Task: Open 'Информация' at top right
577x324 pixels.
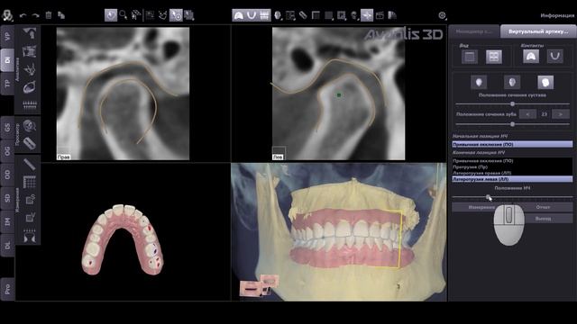Action: click(557, 15)
